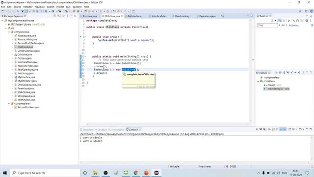Switch to the FirstJava.java editor tab
314x177 pixels.
coord(89,16)
